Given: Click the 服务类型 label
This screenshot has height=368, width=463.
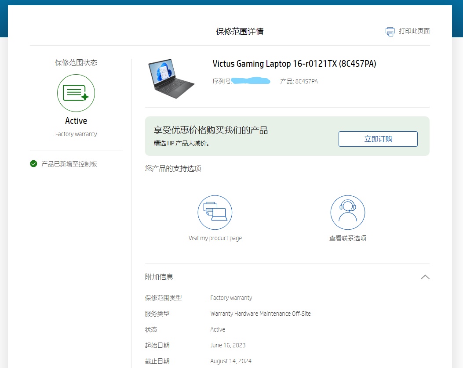Looking at the screenshot, I should [157, 314].
